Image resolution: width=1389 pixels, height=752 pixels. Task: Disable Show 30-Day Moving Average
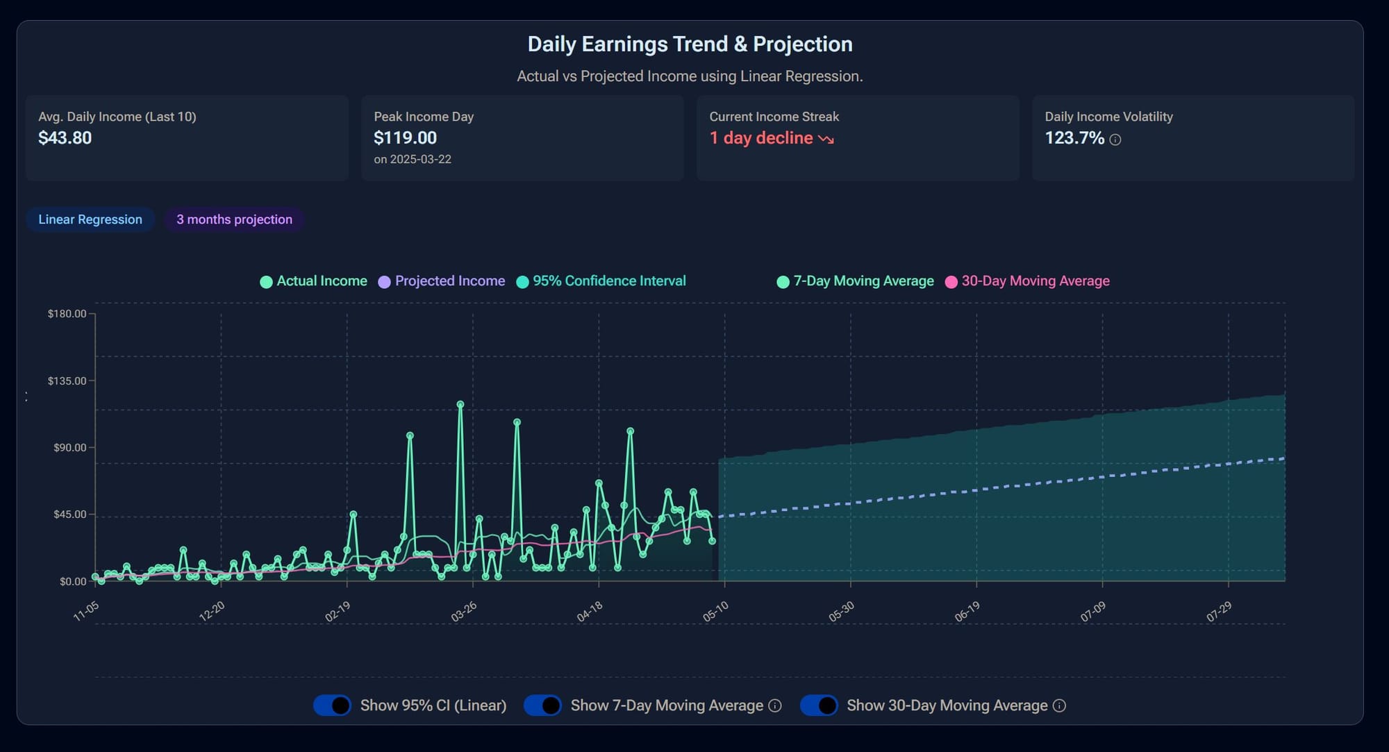point(820,705)
